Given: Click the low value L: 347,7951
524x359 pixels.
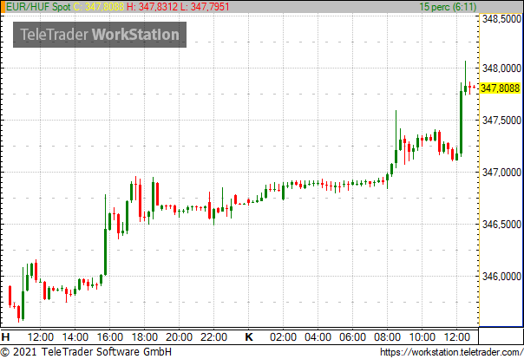Looking at the screenshot, I should (205, 7).
